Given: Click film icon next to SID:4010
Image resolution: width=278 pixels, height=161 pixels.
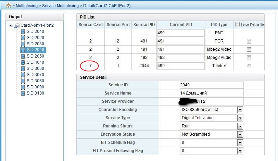Looking at the screenshot, I should pyautogui.click(x=23, y=62).
